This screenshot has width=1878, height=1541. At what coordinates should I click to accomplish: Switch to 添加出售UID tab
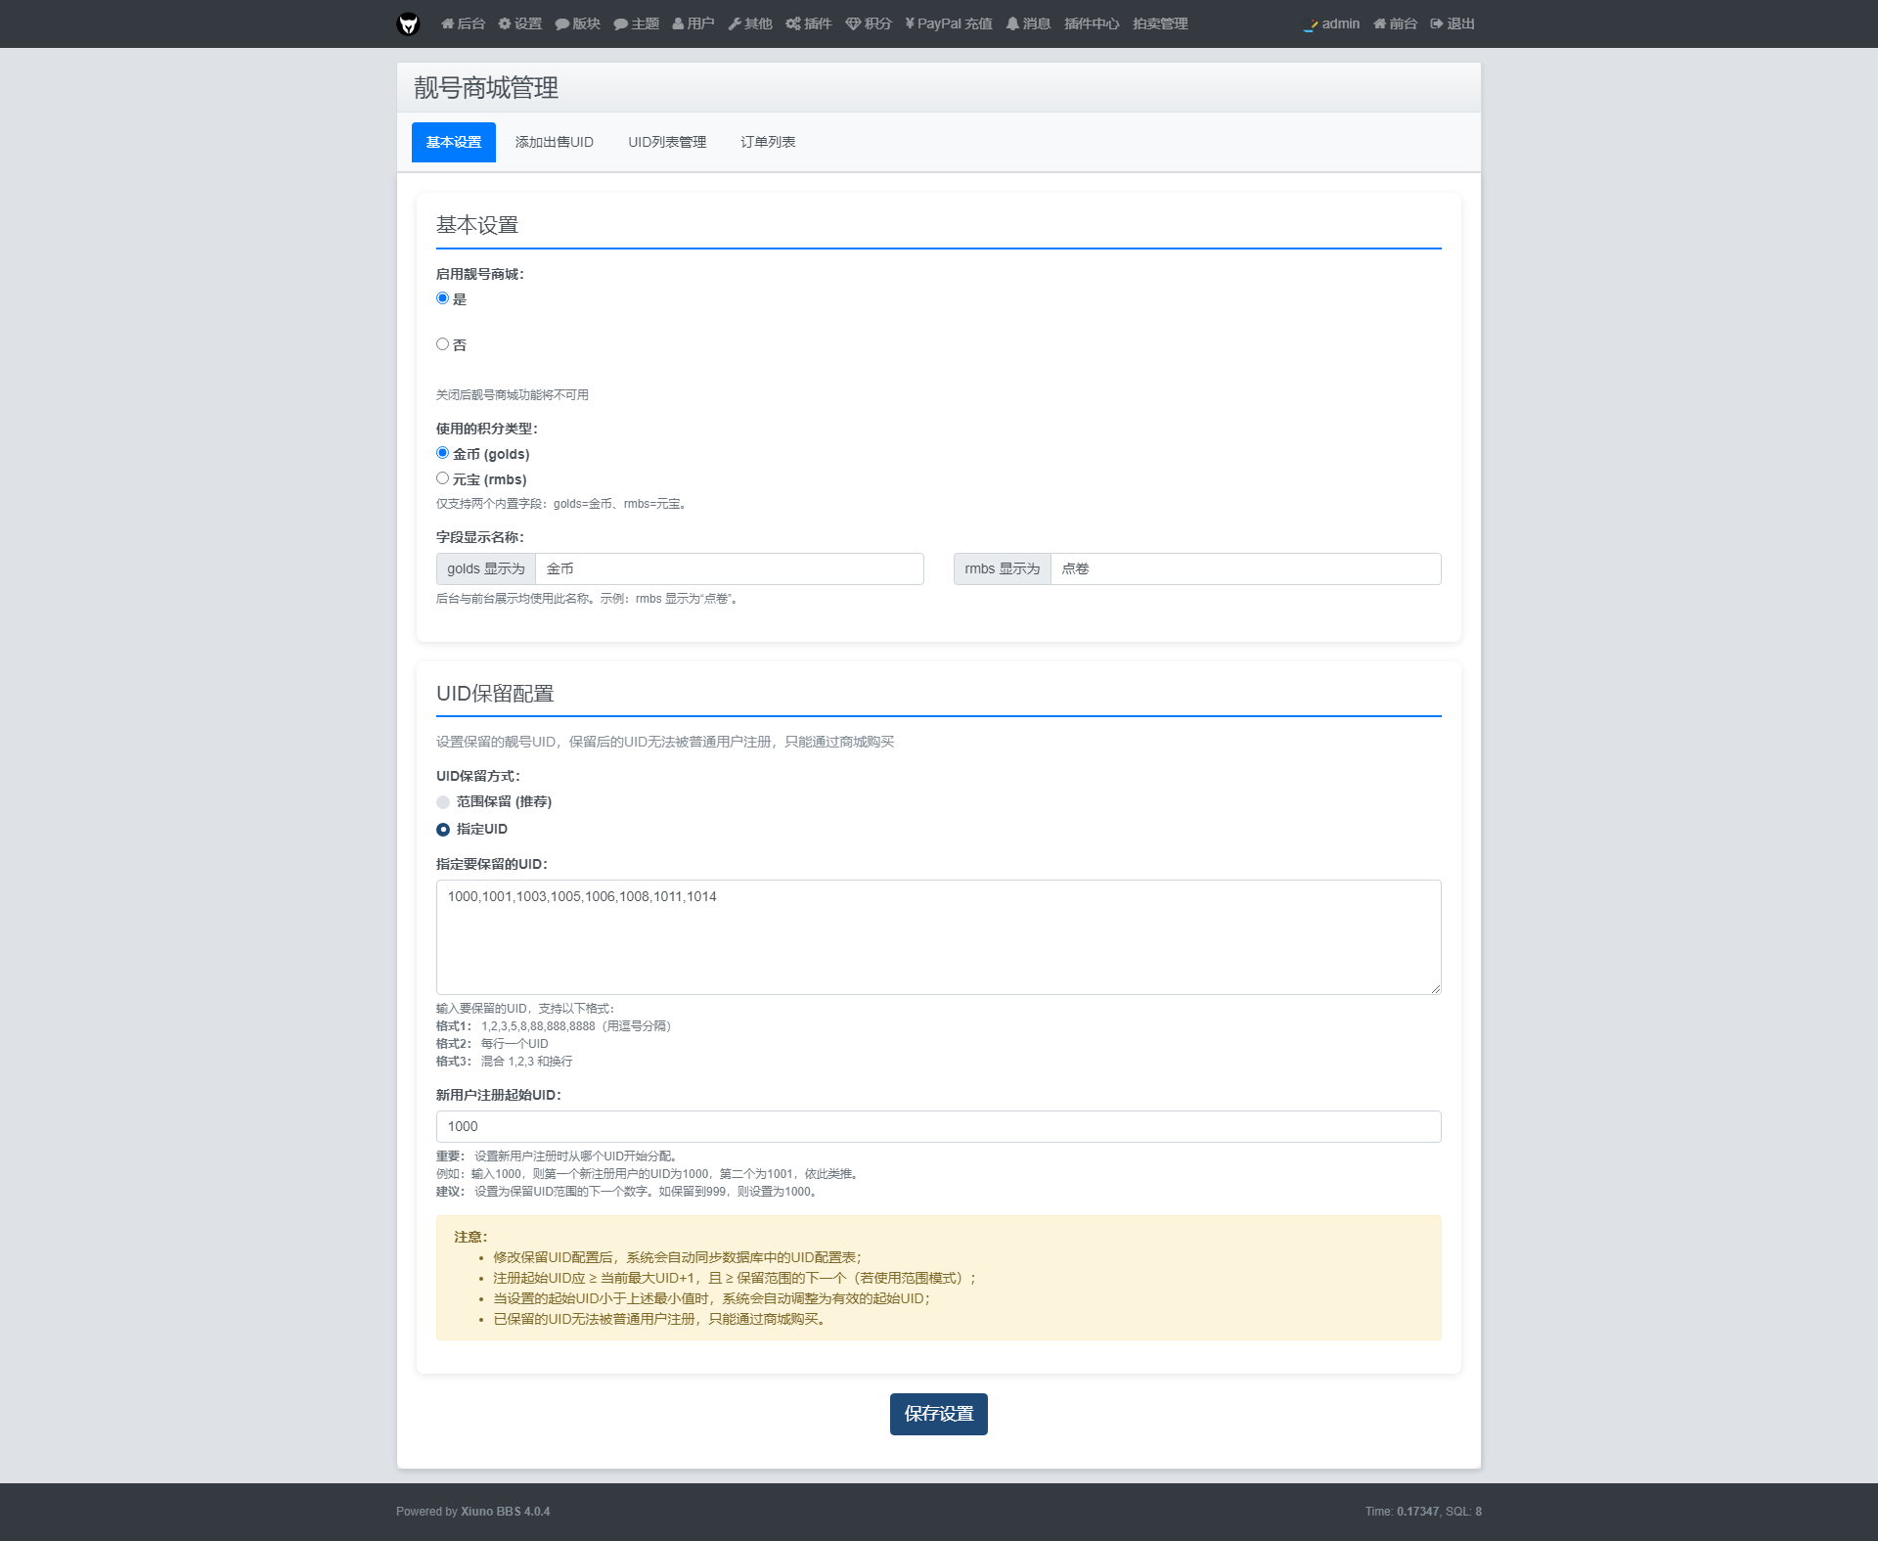[554, 142]
